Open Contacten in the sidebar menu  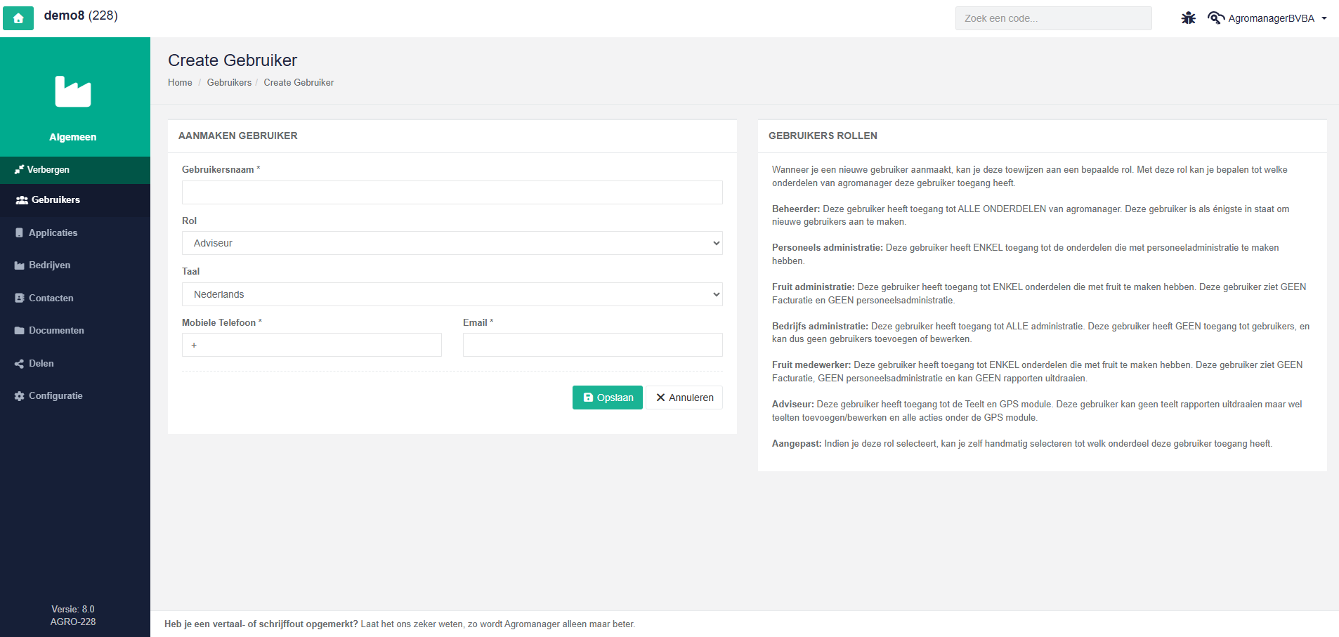pos(75,298)
